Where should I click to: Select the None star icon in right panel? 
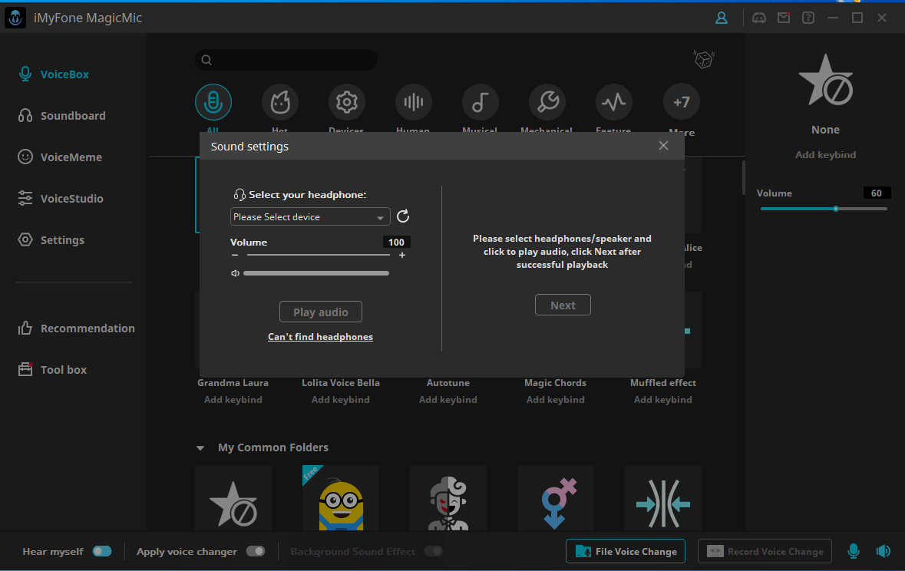(x=825, y=81)
